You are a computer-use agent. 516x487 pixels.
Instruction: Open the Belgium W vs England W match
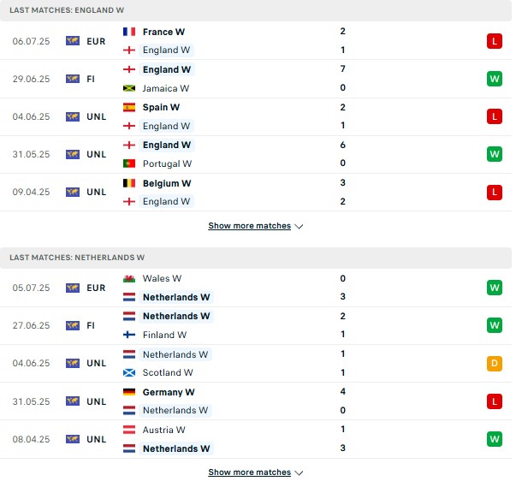[x=256, y=193]
